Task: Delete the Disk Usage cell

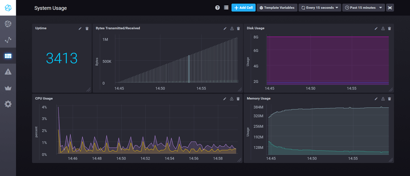Action: pyautogui.click(x=389, y=29)
